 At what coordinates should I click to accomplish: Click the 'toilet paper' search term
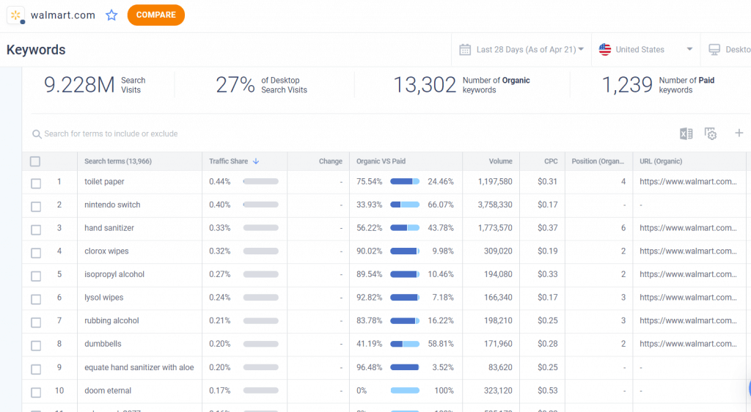pos(104,182)
